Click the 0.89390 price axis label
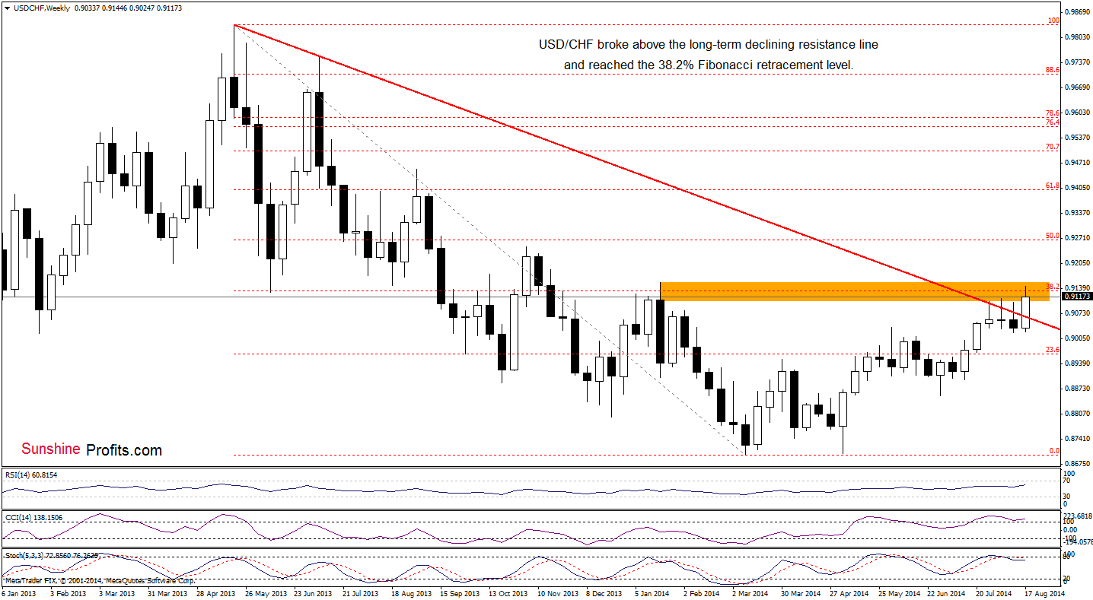 tap(1078, 363)
